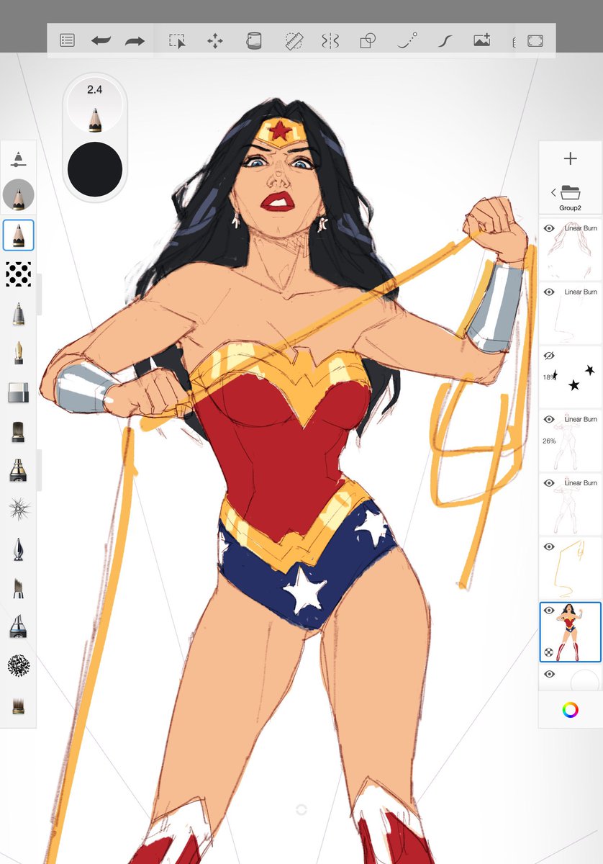603x864 pixels.
Task: Show the hidden 18% stars layer
Action: [x=549, y=356]
